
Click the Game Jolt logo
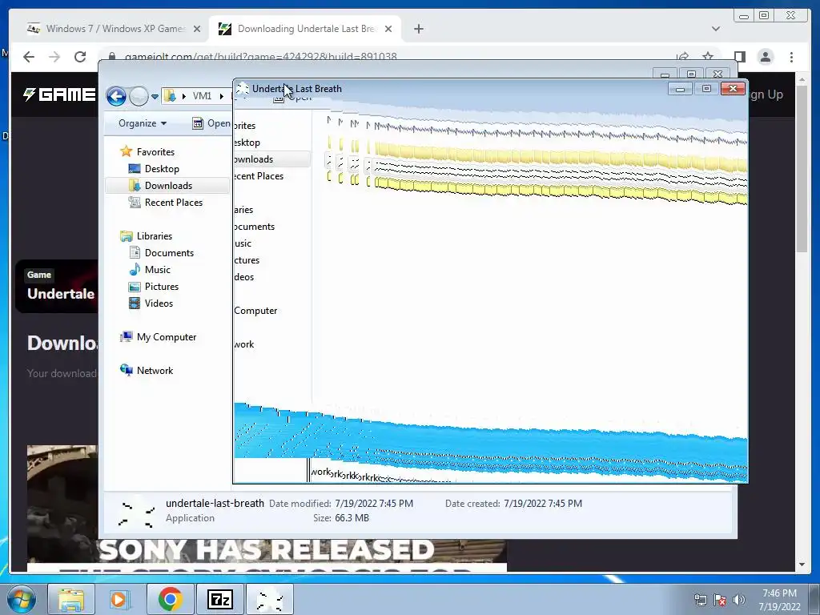point(59,94)
